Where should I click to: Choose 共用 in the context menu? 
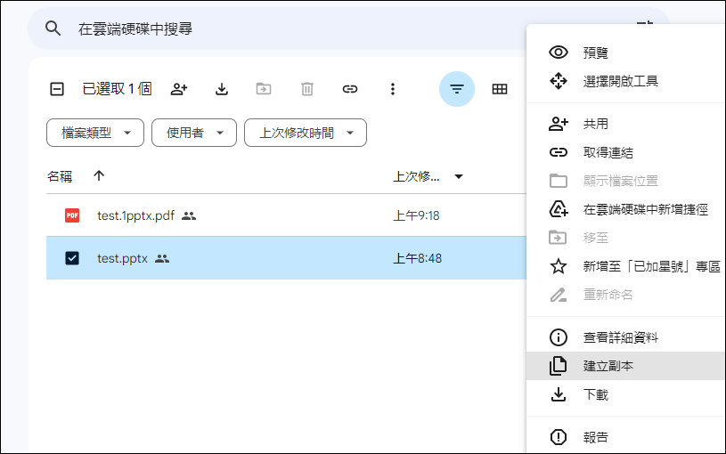pyautogui.click(x=626, y=124)
